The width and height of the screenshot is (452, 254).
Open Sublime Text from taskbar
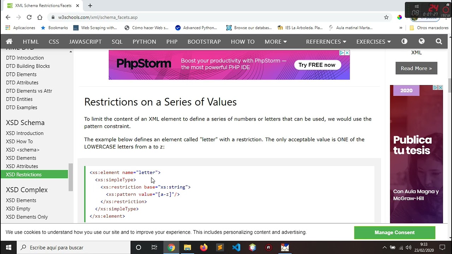coord(220,247)
